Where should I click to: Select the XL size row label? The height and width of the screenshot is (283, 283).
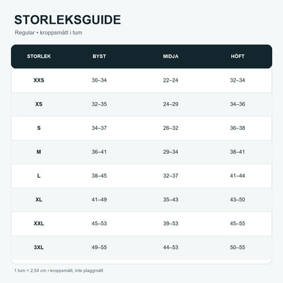39,199
